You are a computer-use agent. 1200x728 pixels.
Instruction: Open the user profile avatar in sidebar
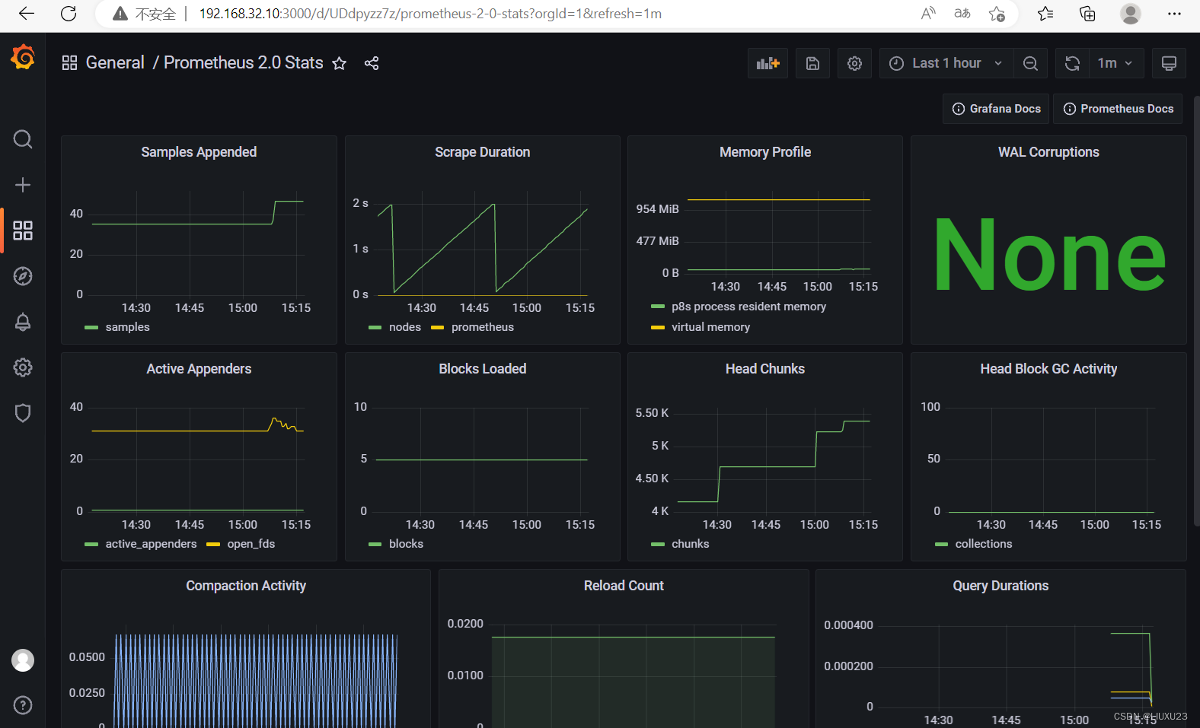click(23, 660)
